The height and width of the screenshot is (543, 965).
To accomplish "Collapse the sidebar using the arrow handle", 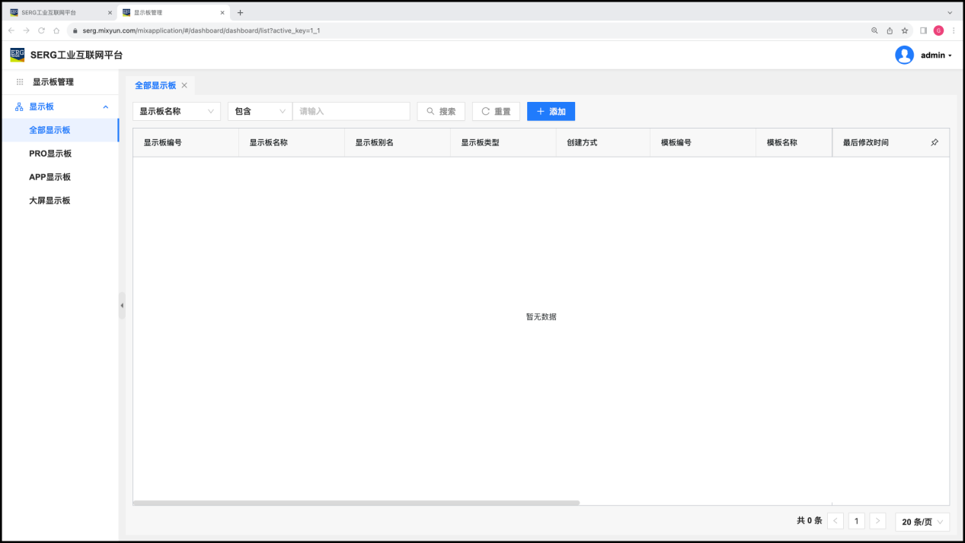I will [122, 305].
